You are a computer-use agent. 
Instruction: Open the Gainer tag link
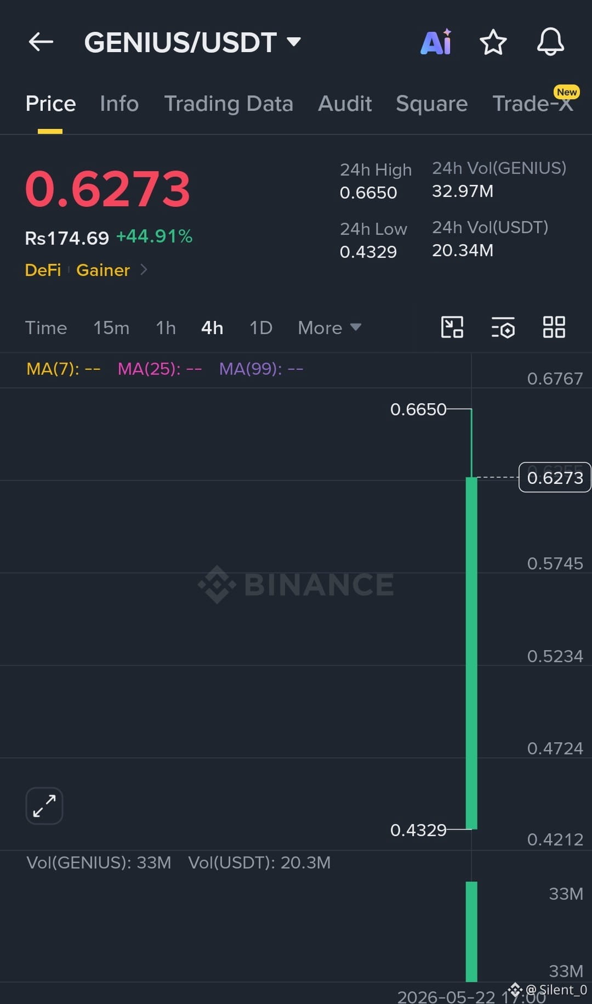click(x=103, y=270)
